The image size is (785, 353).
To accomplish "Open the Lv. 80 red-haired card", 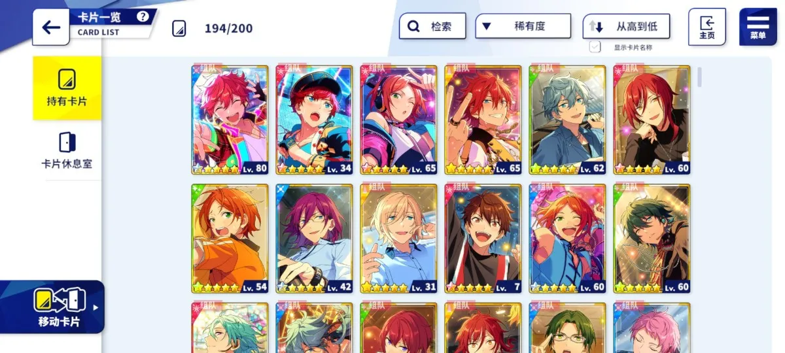I will click(230, 120).
